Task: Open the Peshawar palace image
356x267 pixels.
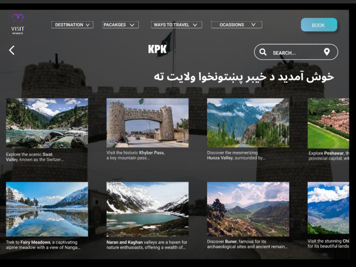Action: coord(328,123)
